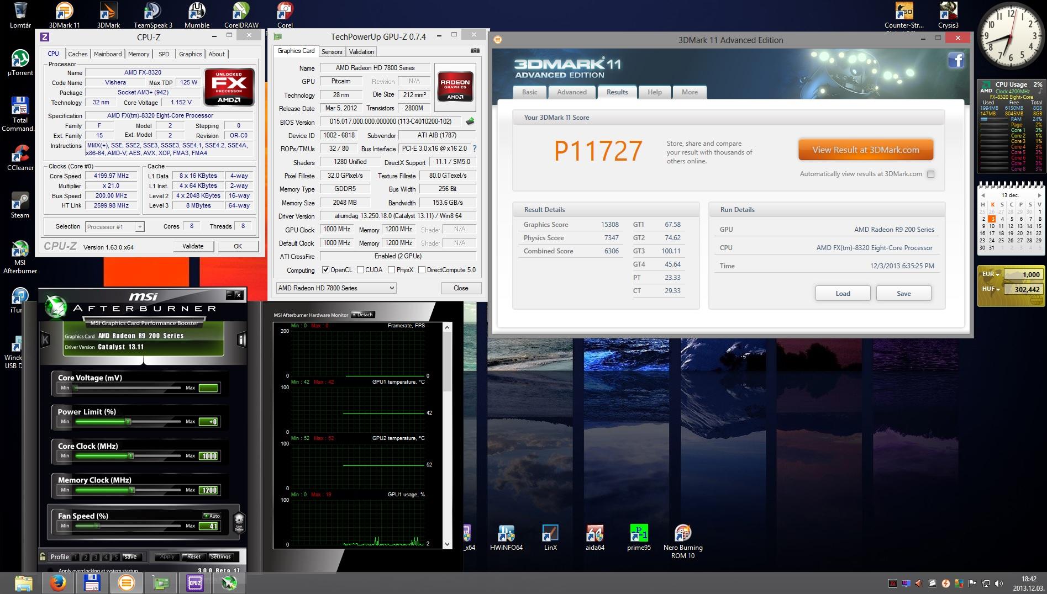Click the hardware monitor vertical scrollbar
1047x594 pixels.
pyautogui.click(x=447, y=436)
